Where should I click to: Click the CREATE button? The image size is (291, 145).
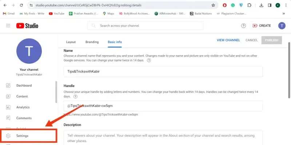[x=262, y=26]
